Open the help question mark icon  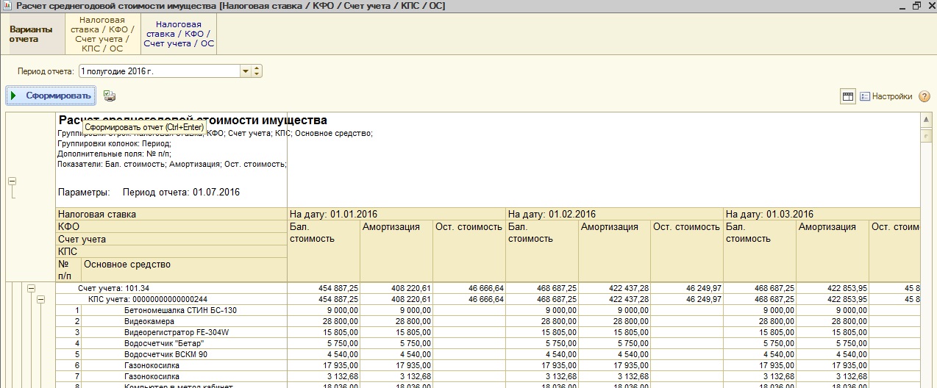(x=924, y=96)
